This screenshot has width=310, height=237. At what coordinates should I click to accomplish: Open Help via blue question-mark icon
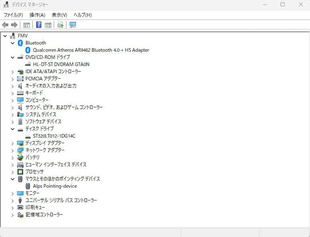[x=39, y=25]
